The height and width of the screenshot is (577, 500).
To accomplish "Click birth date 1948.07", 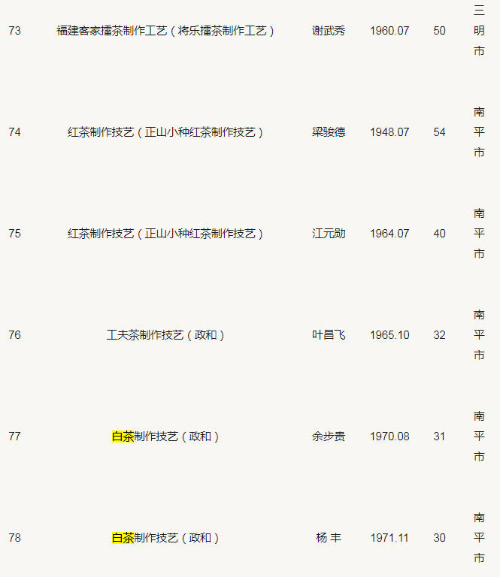I will coord(389,132).
